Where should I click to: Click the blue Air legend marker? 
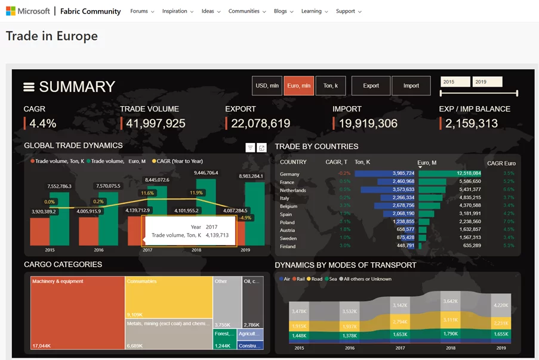281,279
